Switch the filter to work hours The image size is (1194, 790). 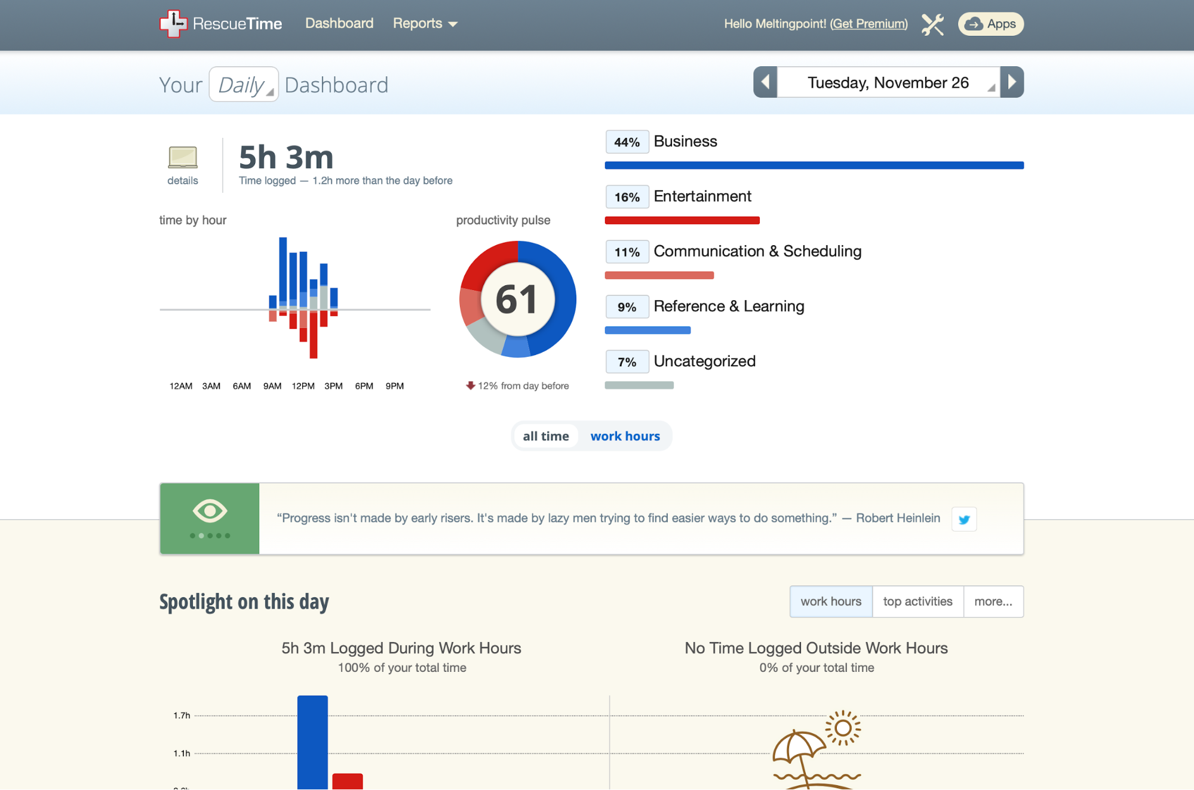coord(625,436)
